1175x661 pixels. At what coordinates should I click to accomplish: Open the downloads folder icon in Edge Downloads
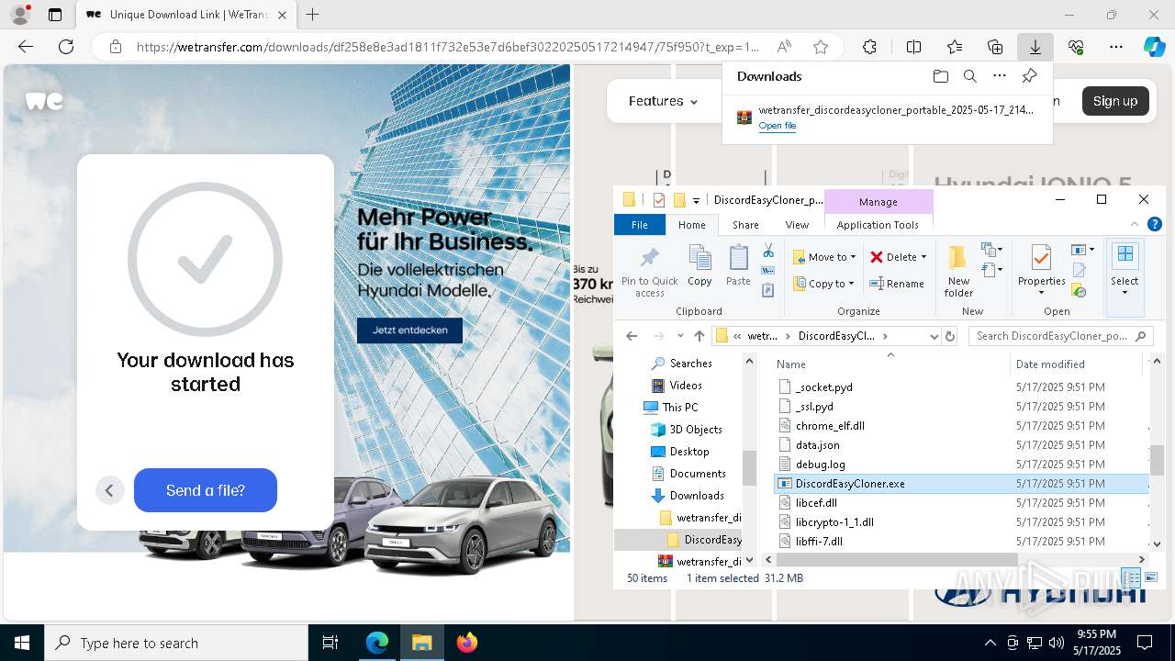coord(940,76)
